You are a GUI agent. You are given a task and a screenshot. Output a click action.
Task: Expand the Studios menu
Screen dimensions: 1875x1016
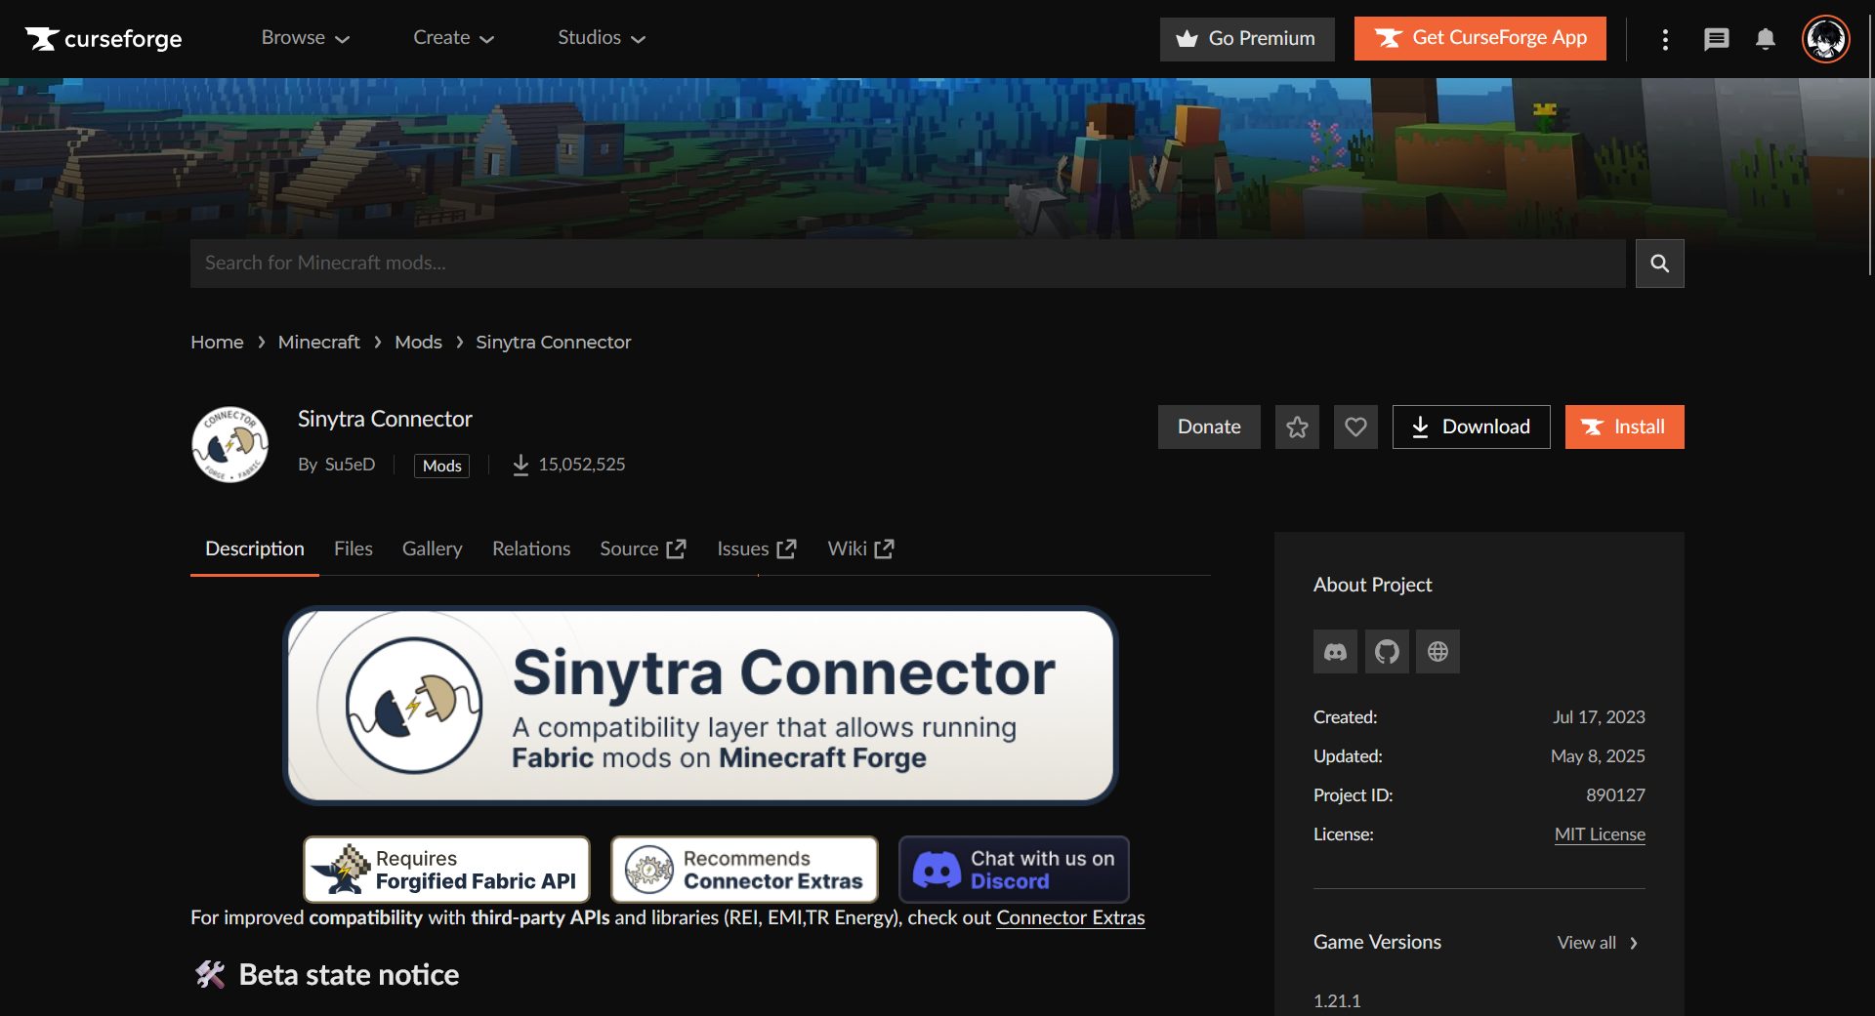click(x=602, y=38)
